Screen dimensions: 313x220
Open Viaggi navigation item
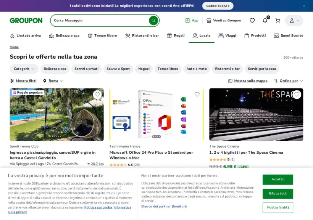[x=227, y=35]
